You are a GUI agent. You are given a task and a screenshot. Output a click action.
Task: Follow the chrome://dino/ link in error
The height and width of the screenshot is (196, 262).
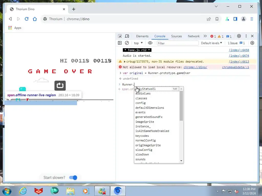(x=195, y=67)
